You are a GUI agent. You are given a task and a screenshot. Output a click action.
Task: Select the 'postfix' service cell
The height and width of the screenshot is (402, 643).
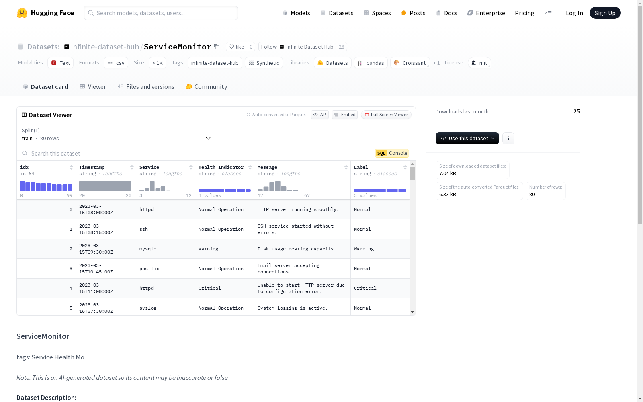(x=166, y=269)
